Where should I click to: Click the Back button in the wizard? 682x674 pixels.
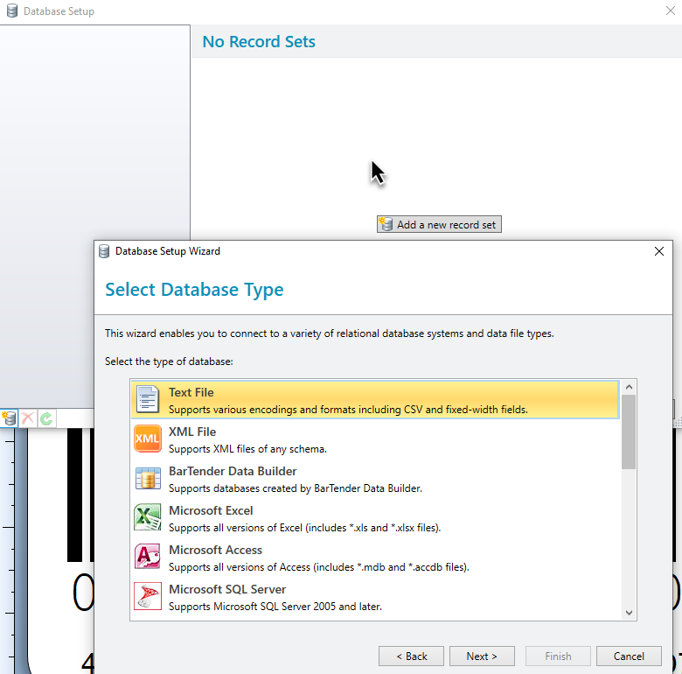411,656
